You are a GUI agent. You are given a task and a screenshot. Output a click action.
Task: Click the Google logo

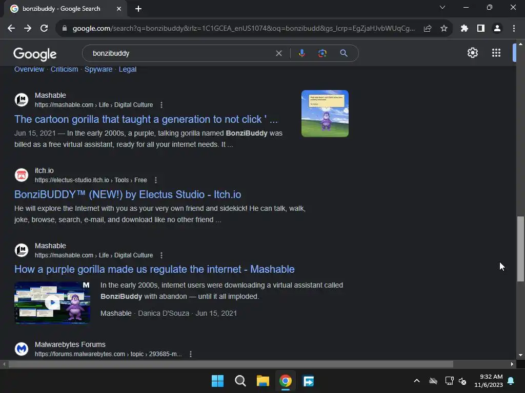pyautogui.click(x=35, y=54)
